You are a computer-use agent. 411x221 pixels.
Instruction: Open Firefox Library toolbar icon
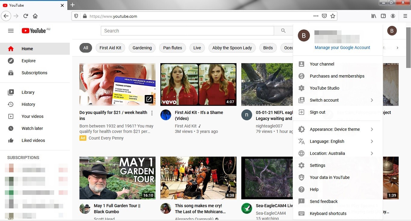click(x=374, y=16)
